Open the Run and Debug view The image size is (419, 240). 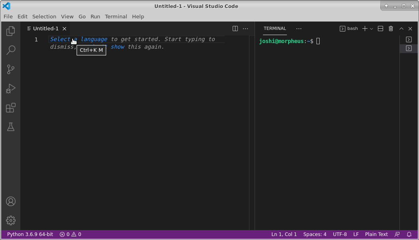click(x=10, y=89)
